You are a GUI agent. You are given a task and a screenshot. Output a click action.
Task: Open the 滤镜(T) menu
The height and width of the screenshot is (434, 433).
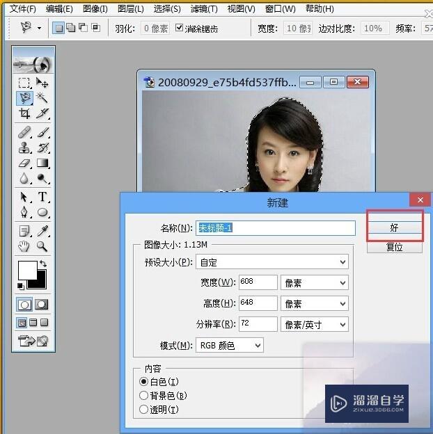204,9
